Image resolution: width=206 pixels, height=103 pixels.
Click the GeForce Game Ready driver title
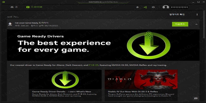[x=32, y=23]
